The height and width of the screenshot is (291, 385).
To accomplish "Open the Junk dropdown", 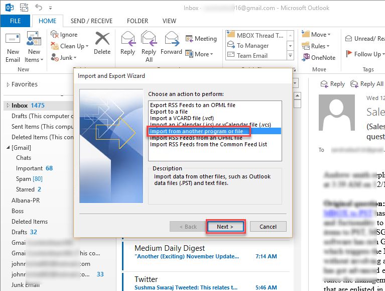I will tap(64, 57).
